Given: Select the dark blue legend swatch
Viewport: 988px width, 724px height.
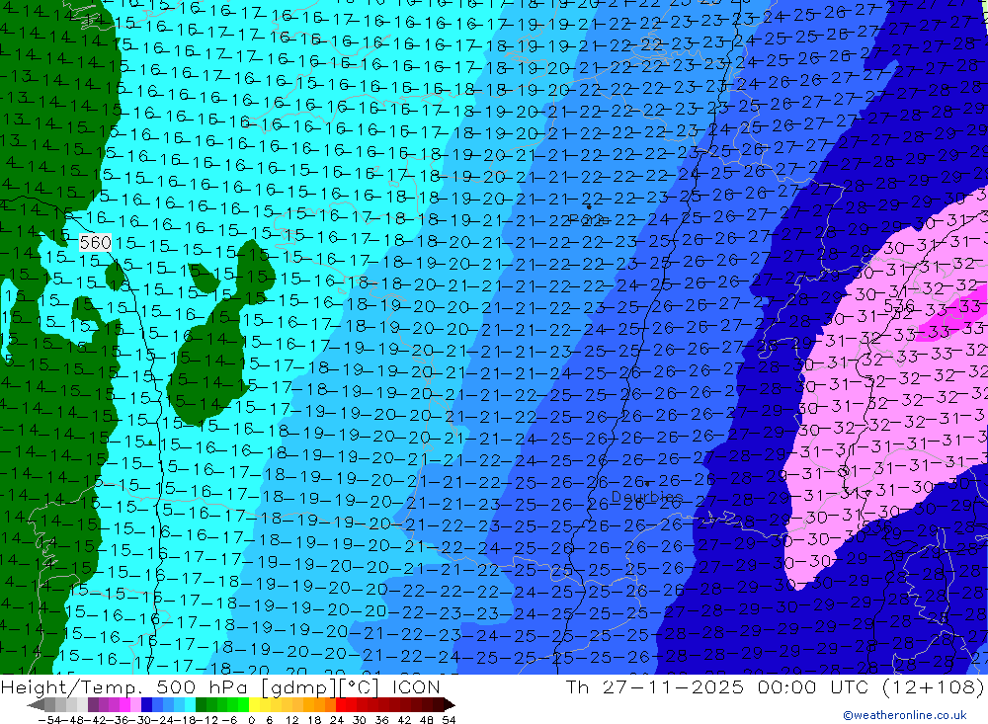Looking at the screenshot, I should [x=146, y=704].
